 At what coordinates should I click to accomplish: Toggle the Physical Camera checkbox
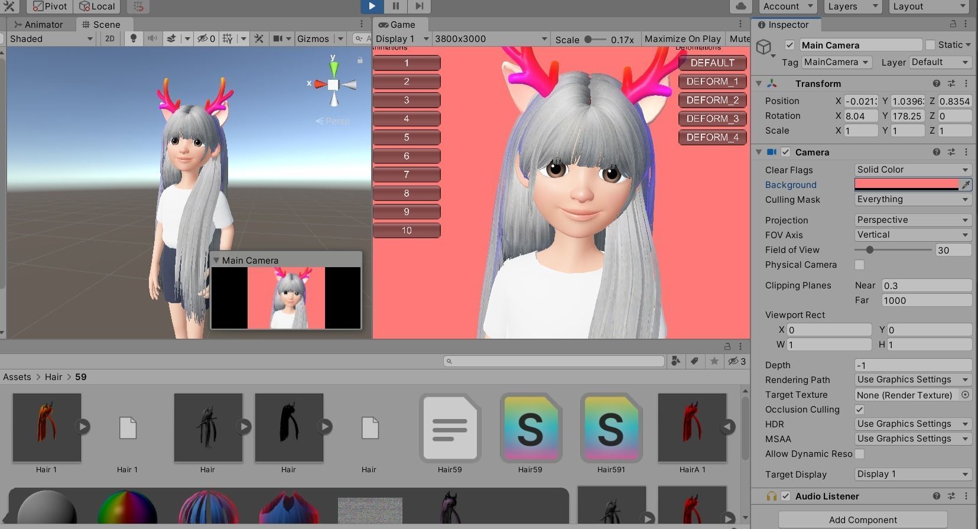(859, 265)
